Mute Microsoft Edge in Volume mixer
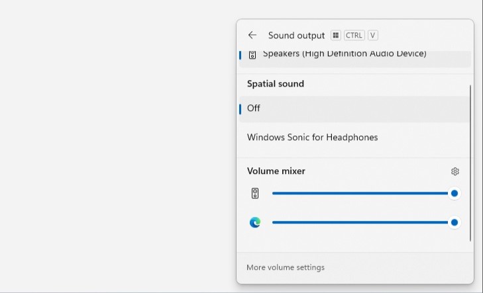The width and height of the screenshot is (483, 293). click(255, 222)
